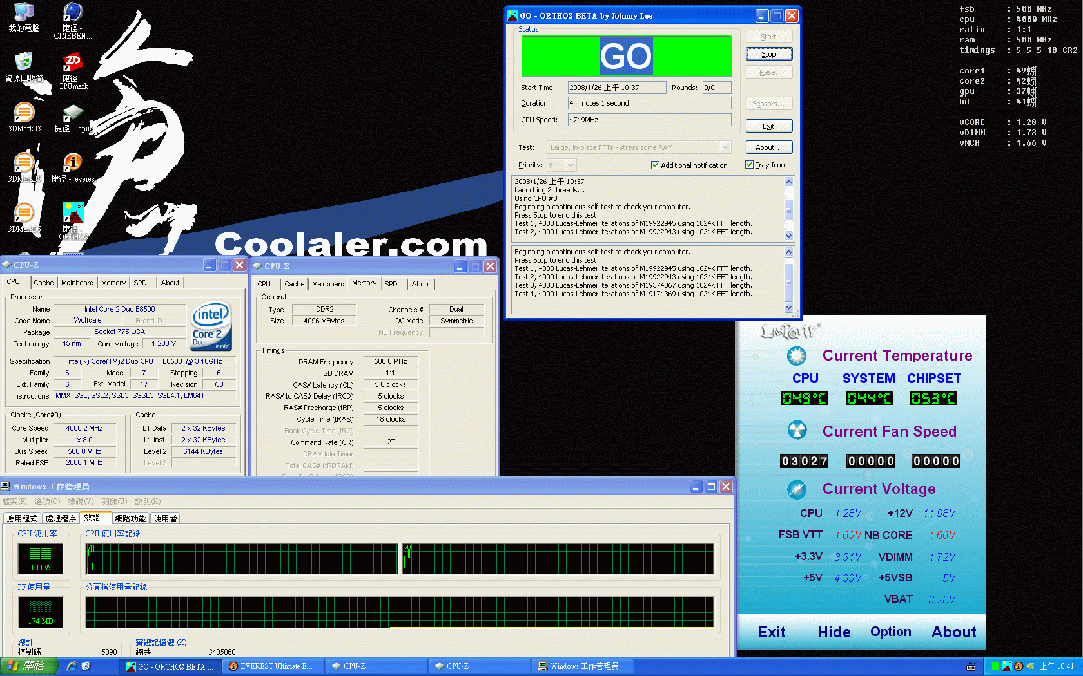The width and height of the screenshot is (1083, 676).
Task: Click the green square tray icon
Action: (x=995, y=666)
